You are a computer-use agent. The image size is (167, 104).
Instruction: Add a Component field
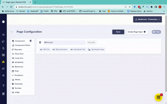pos(20,41)
